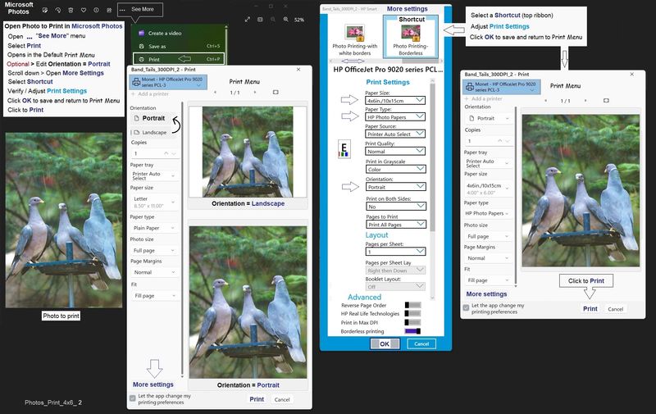Click previous page arrow in Letter paper Print dialog
Image resolution: width=656 pixels, height=414 pixels.
tap(216, 92)
